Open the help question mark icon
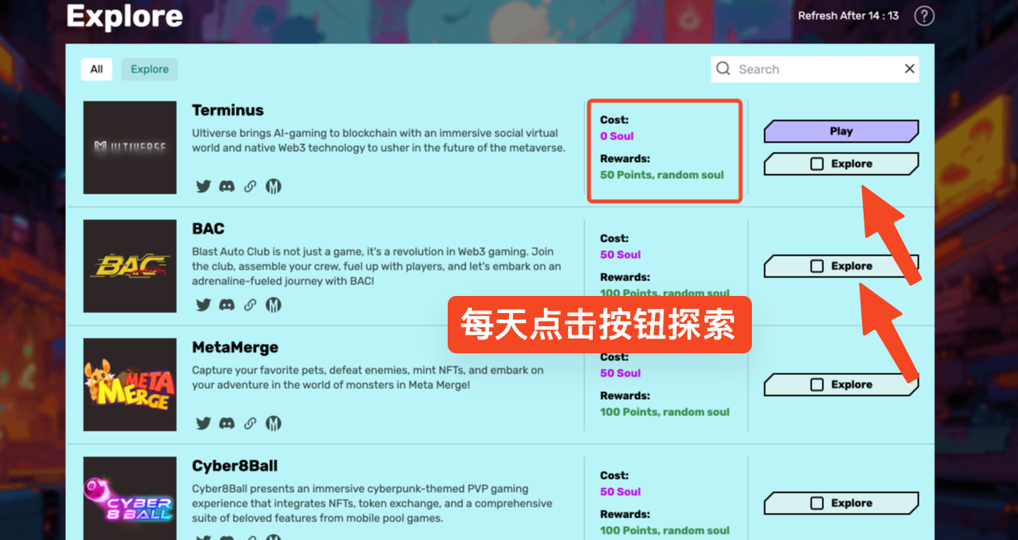The image size is (1018, 540). point(924,15)
